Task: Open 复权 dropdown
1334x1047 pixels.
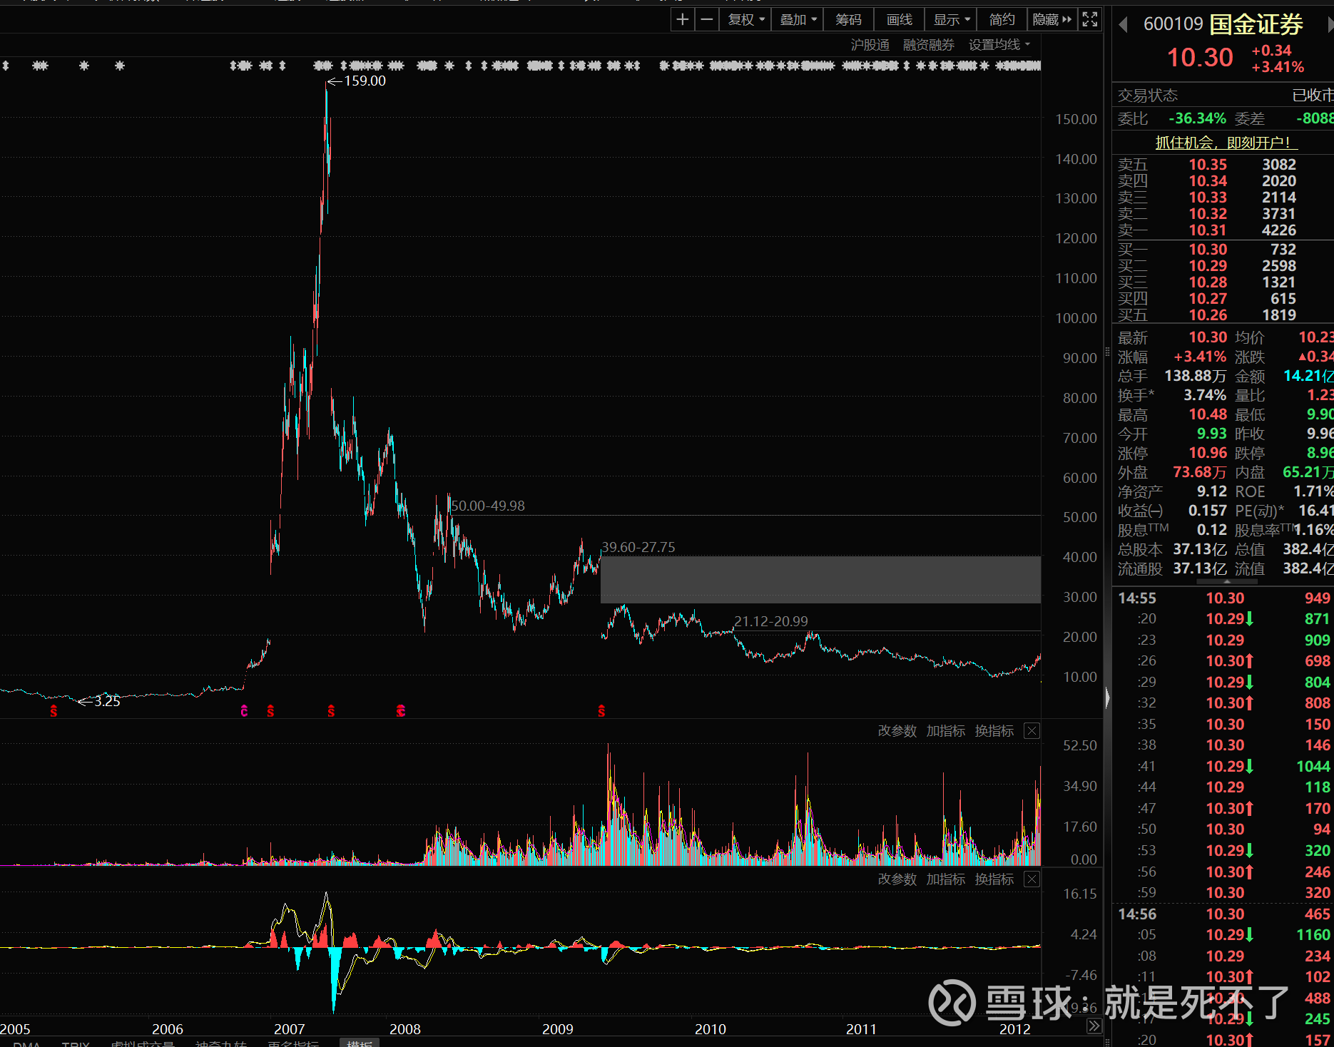Action: point(746,19)
